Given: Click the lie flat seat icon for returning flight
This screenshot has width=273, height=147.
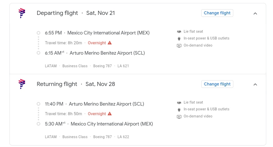Looking at the screenshot, I should [x=179, y=102].
